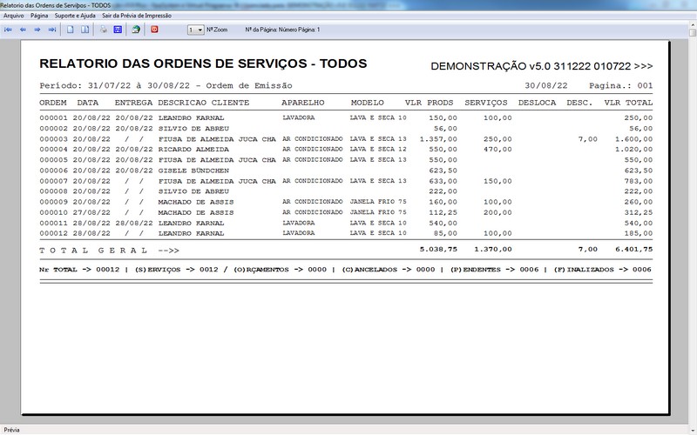This screenshot has height=435, width=697.
Task: Click (P)ENDENTES -> 0006 summary text
Action: 494,270
